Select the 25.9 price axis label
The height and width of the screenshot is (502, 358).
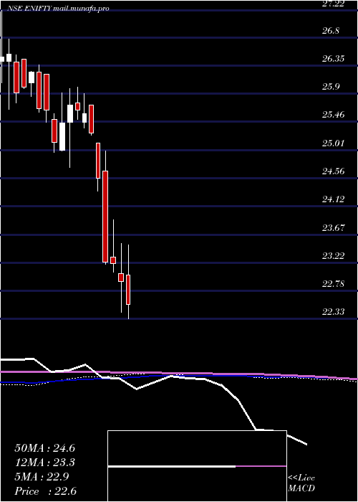(330, 87)
